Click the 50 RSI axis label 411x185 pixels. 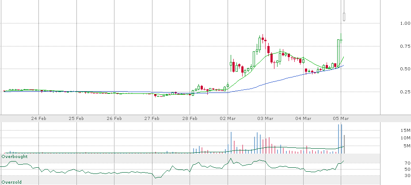point(407,169)
